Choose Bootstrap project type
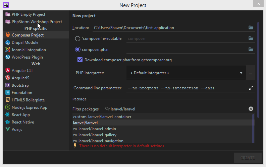The width and height of the screenshot is (266, 167). (x=36, y=85)
